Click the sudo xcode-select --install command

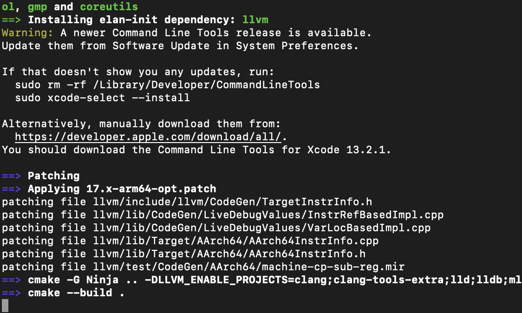(103, 98)
